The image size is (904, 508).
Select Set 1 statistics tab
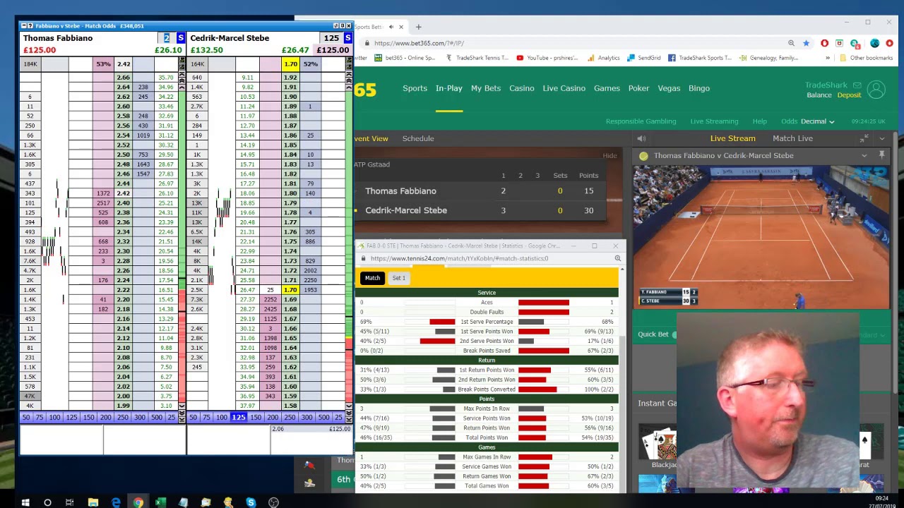(x=398, y=278)
